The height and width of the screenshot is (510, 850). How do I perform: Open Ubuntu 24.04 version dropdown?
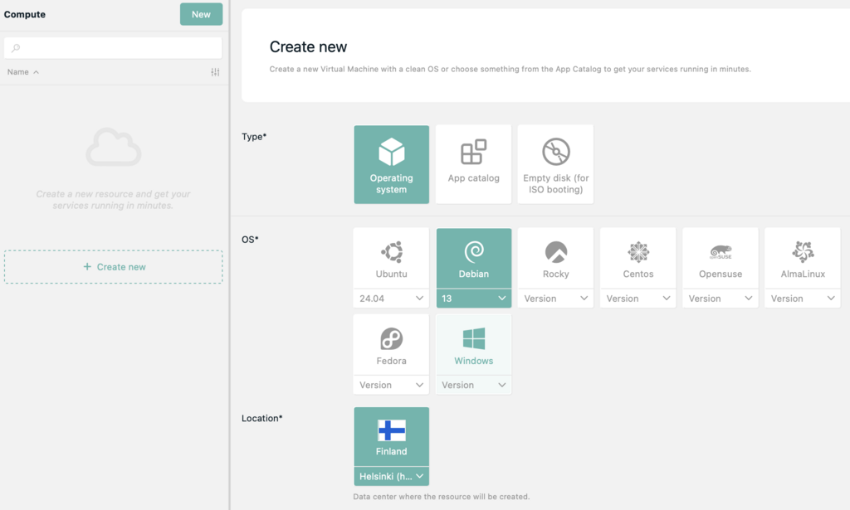pyautogui.click(x=392, y=299)
